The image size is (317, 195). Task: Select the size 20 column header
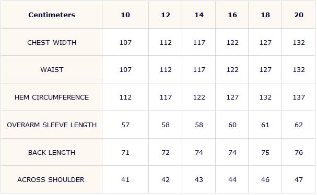pyautogui.click(x=299, y=15)
